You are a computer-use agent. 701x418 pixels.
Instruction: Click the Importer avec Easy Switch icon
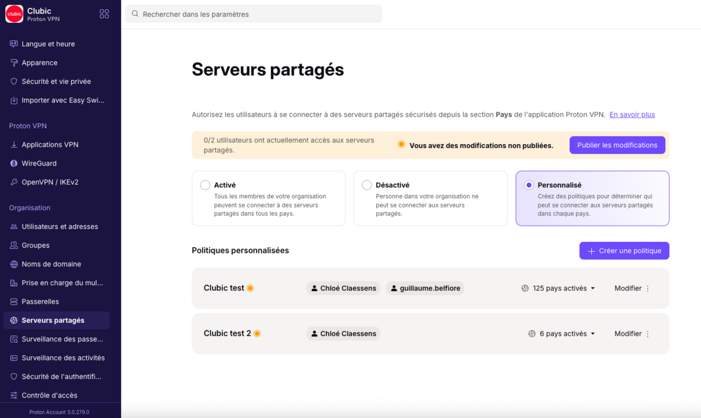point(14,100)
